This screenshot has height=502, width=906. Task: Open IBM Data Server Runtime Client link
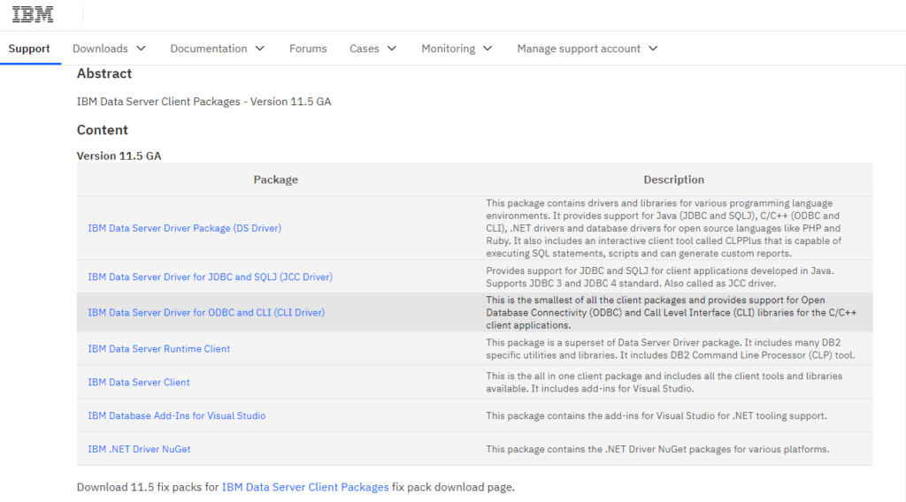159,348
